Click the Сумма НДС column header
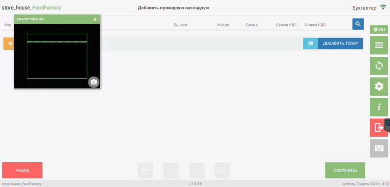 (286, 25)
